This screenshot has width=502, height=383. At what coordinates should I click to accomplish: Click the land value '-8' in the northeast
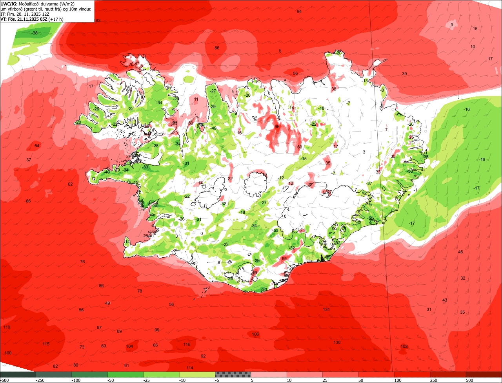(x=382, y=90)
